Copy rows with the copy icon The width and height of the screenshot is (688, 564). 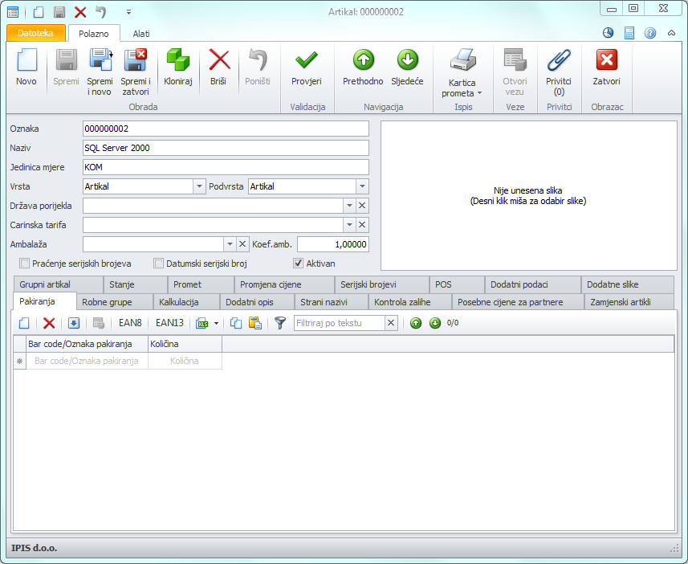click(x=236, y=323)
